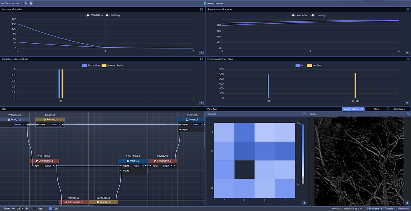Toggle Ground Truth series in legend
Screen dimensions: 411x211
tap(112, 65)
